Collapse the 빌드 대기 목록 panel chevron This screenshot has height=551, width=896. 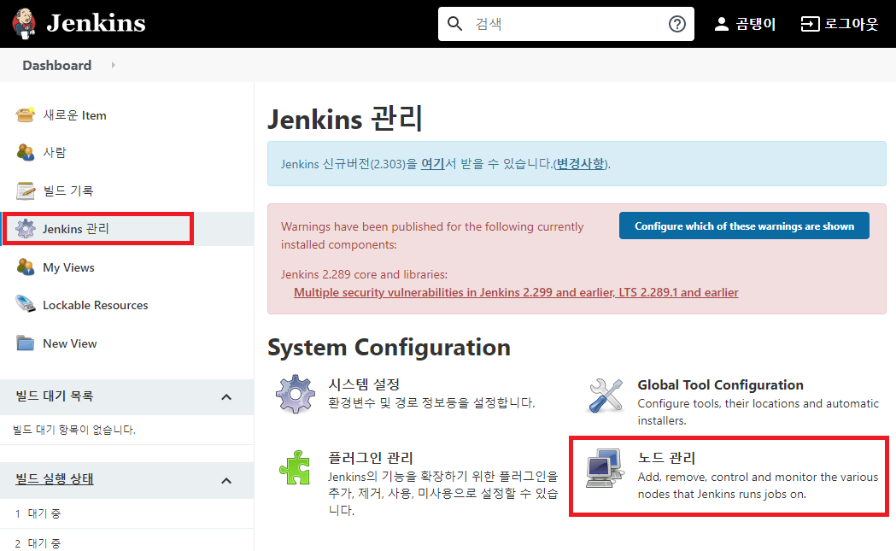tap(226, 397)
